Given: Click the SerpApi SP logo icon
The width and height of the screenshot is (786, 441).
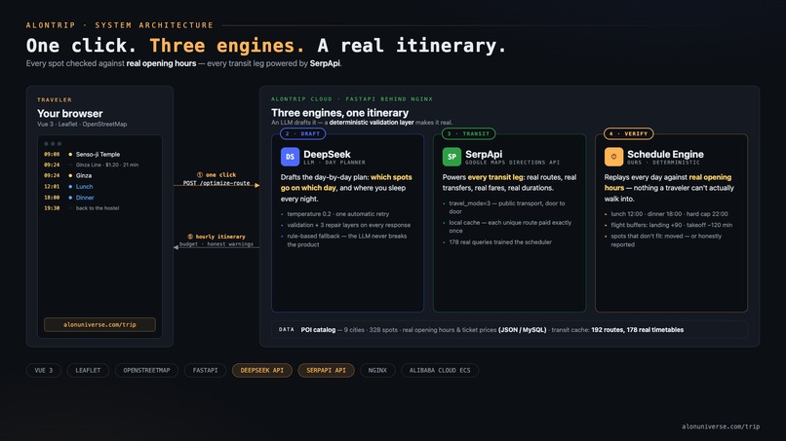Looking at the screenshot, I should click(452, 157).
